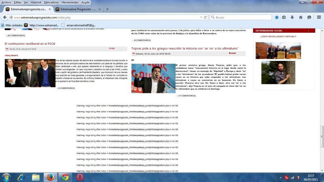The height and width of the screenshot is (182, 324).
Task: Open author link Vicenç Navarro
Action: pyautogui.click(x=11, y=56)
